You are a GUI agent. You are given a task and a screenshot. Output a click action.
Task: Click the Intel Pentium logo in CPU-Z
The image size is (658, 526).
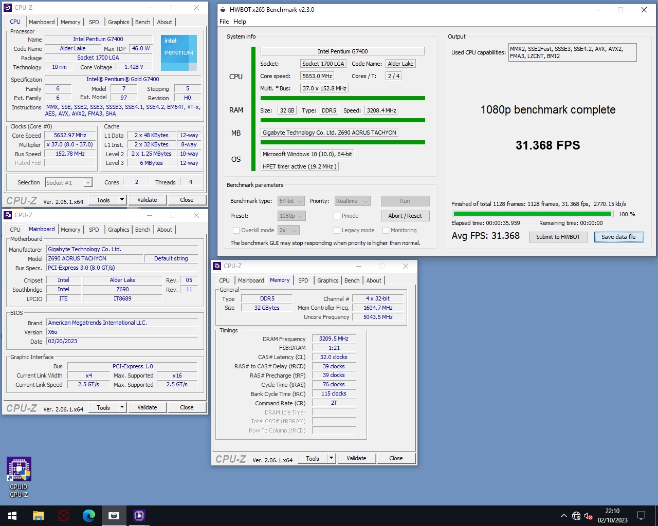click(x=179, y=53)
